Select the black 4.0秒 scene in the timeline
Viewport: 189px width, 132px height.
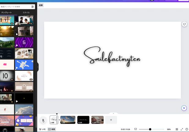coord(83,120)
